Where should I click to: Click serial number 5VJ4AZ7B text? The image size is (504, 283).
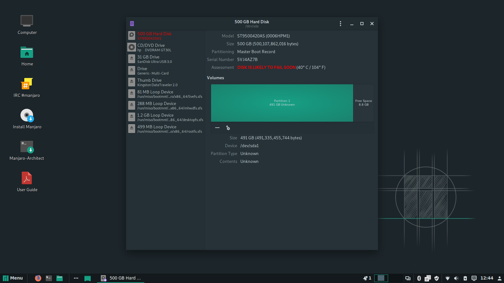pos(247,59)
